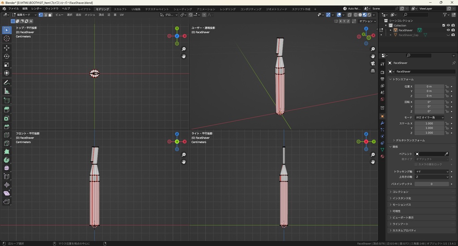The height and width of the screenshot is (246, 458).
Task: Open the Options dropdown
Action: pos(368,21)
